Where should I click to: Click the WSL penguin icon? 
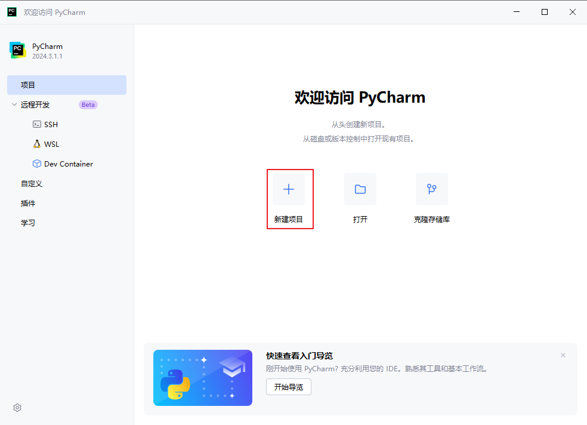pos(37,144)
